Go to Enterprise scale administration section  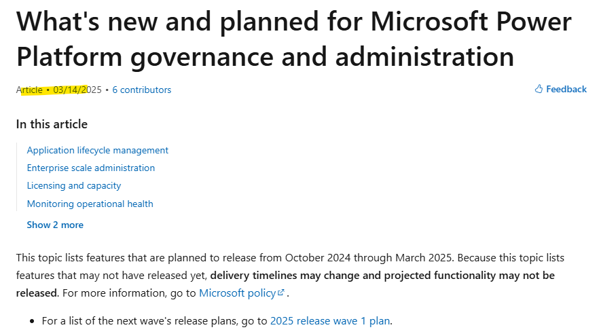[91, 168]
